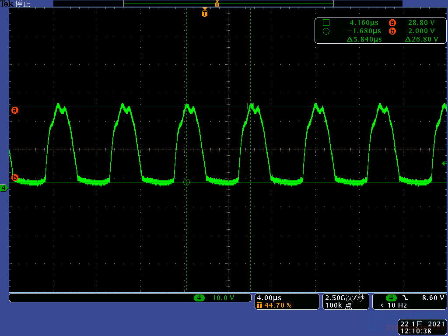Click the 4.00µs timebase readout

coord(269,297)
